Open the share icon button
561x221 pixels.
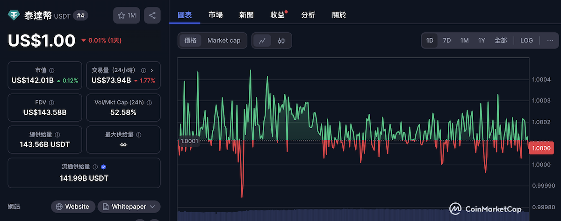[152, 15]
